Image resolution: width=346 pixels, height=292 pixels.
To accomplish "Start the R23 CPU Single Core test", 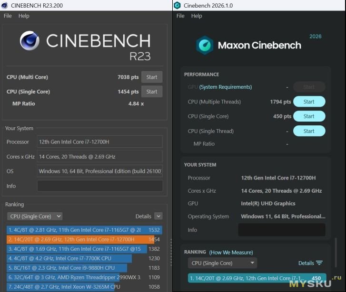I will point(152,92).
